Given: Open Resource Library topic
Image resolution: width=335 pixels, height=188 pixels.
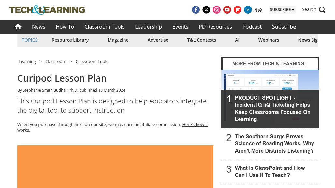Looking at the screenshot, I should 70,40.
